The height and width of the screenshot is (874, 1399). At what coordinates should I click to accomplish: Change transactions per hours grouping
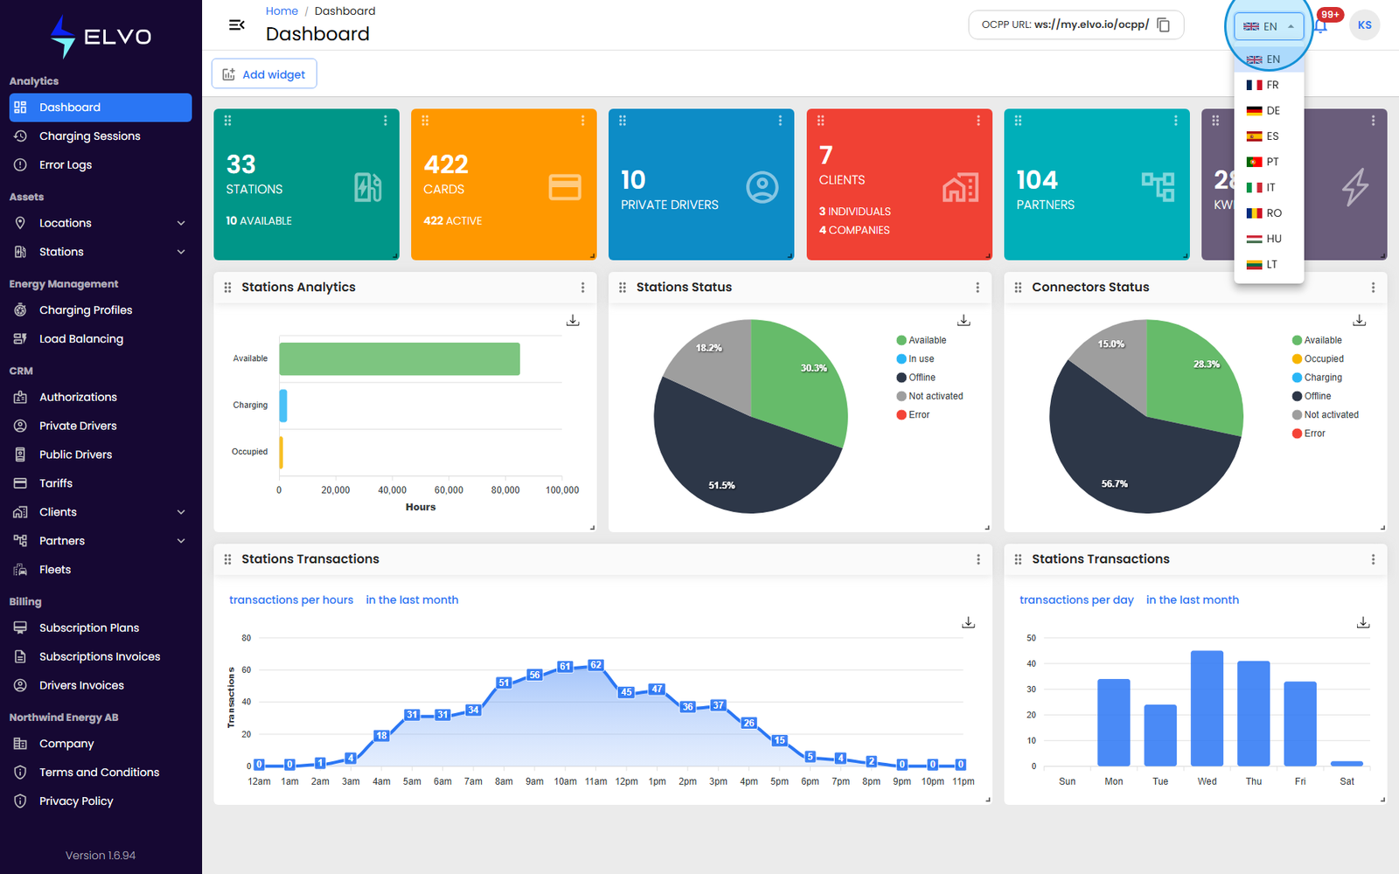pos(291,600)
